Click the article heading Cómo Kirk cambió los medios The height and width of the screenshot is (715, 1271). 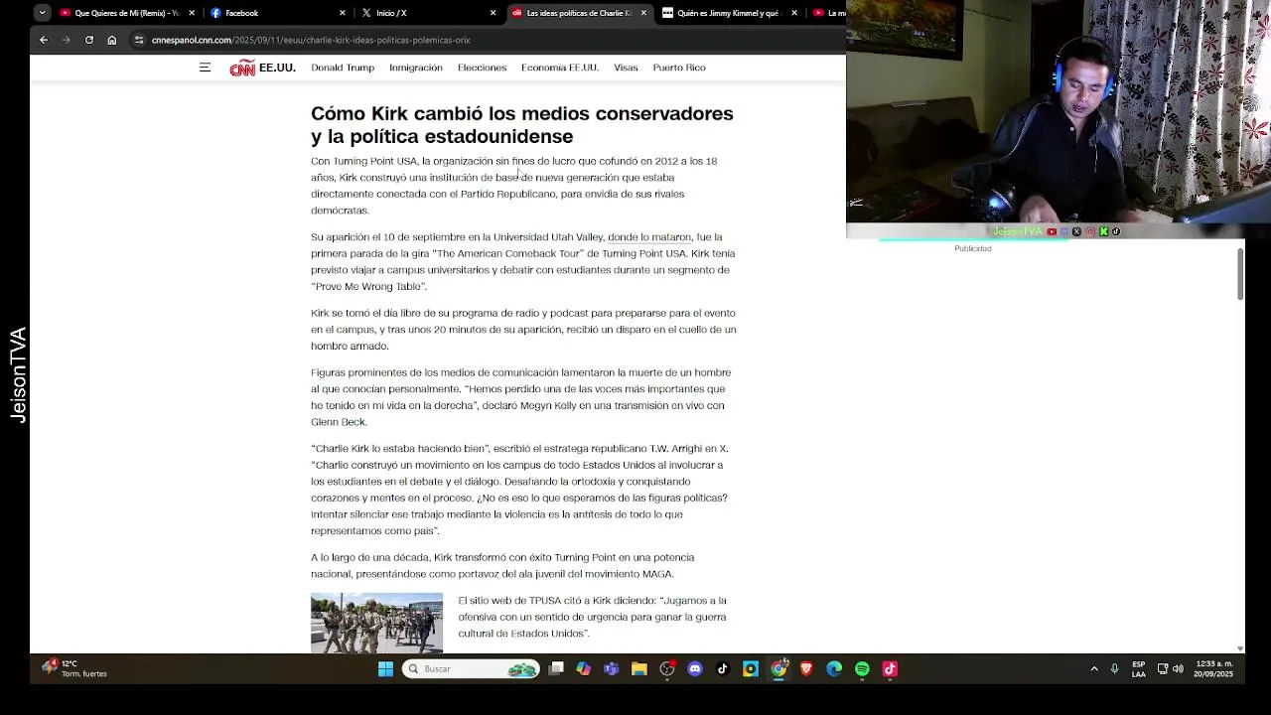pyautogui.click(x=522, y=125)
